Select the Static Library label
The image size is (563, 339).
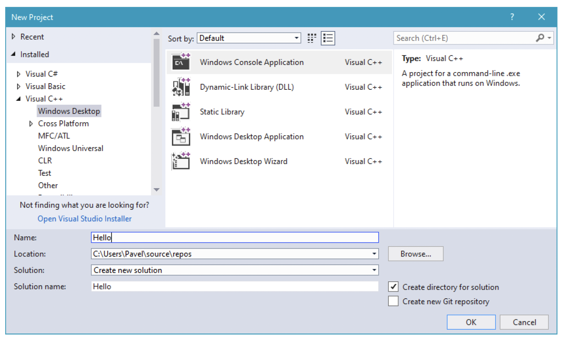pyautogui.click(x=222, y=112)
